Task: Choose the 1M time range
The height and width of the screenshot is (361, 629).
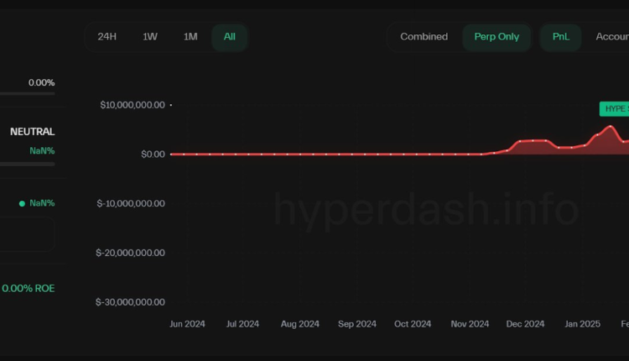Action: (x=190, y=37)
